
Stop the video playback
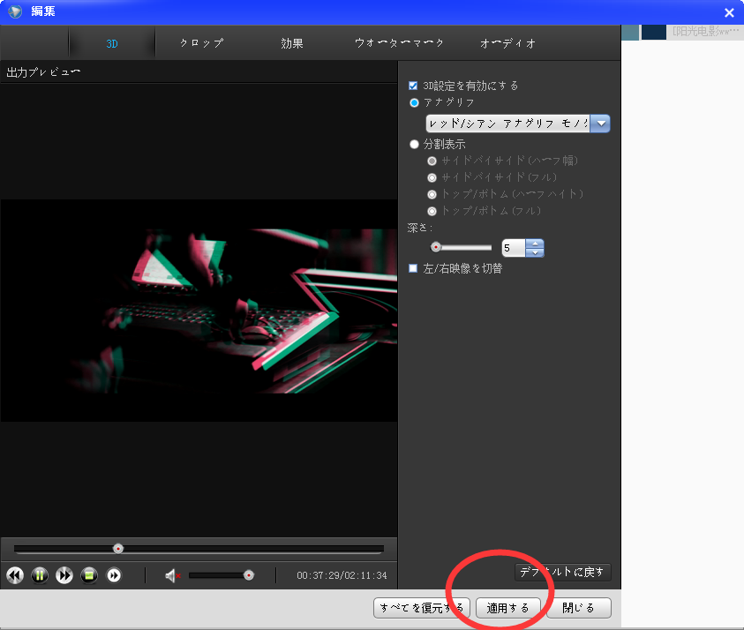point(89,575)
